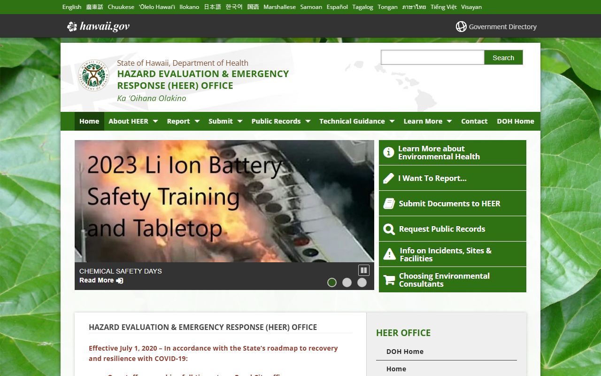Image resolution: width=601 pixels, height=376 pixels.
Task: Click the Li Ion Battery slideshow image
Action: [224, 201]
